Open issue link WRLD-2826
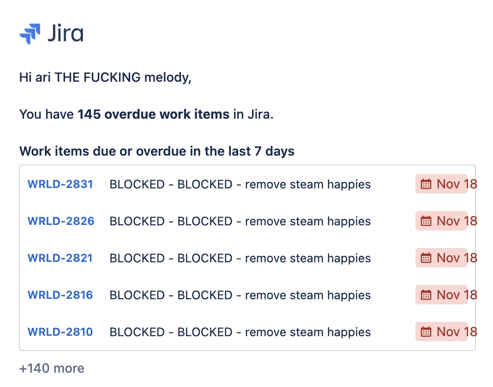 coord(61,221)
